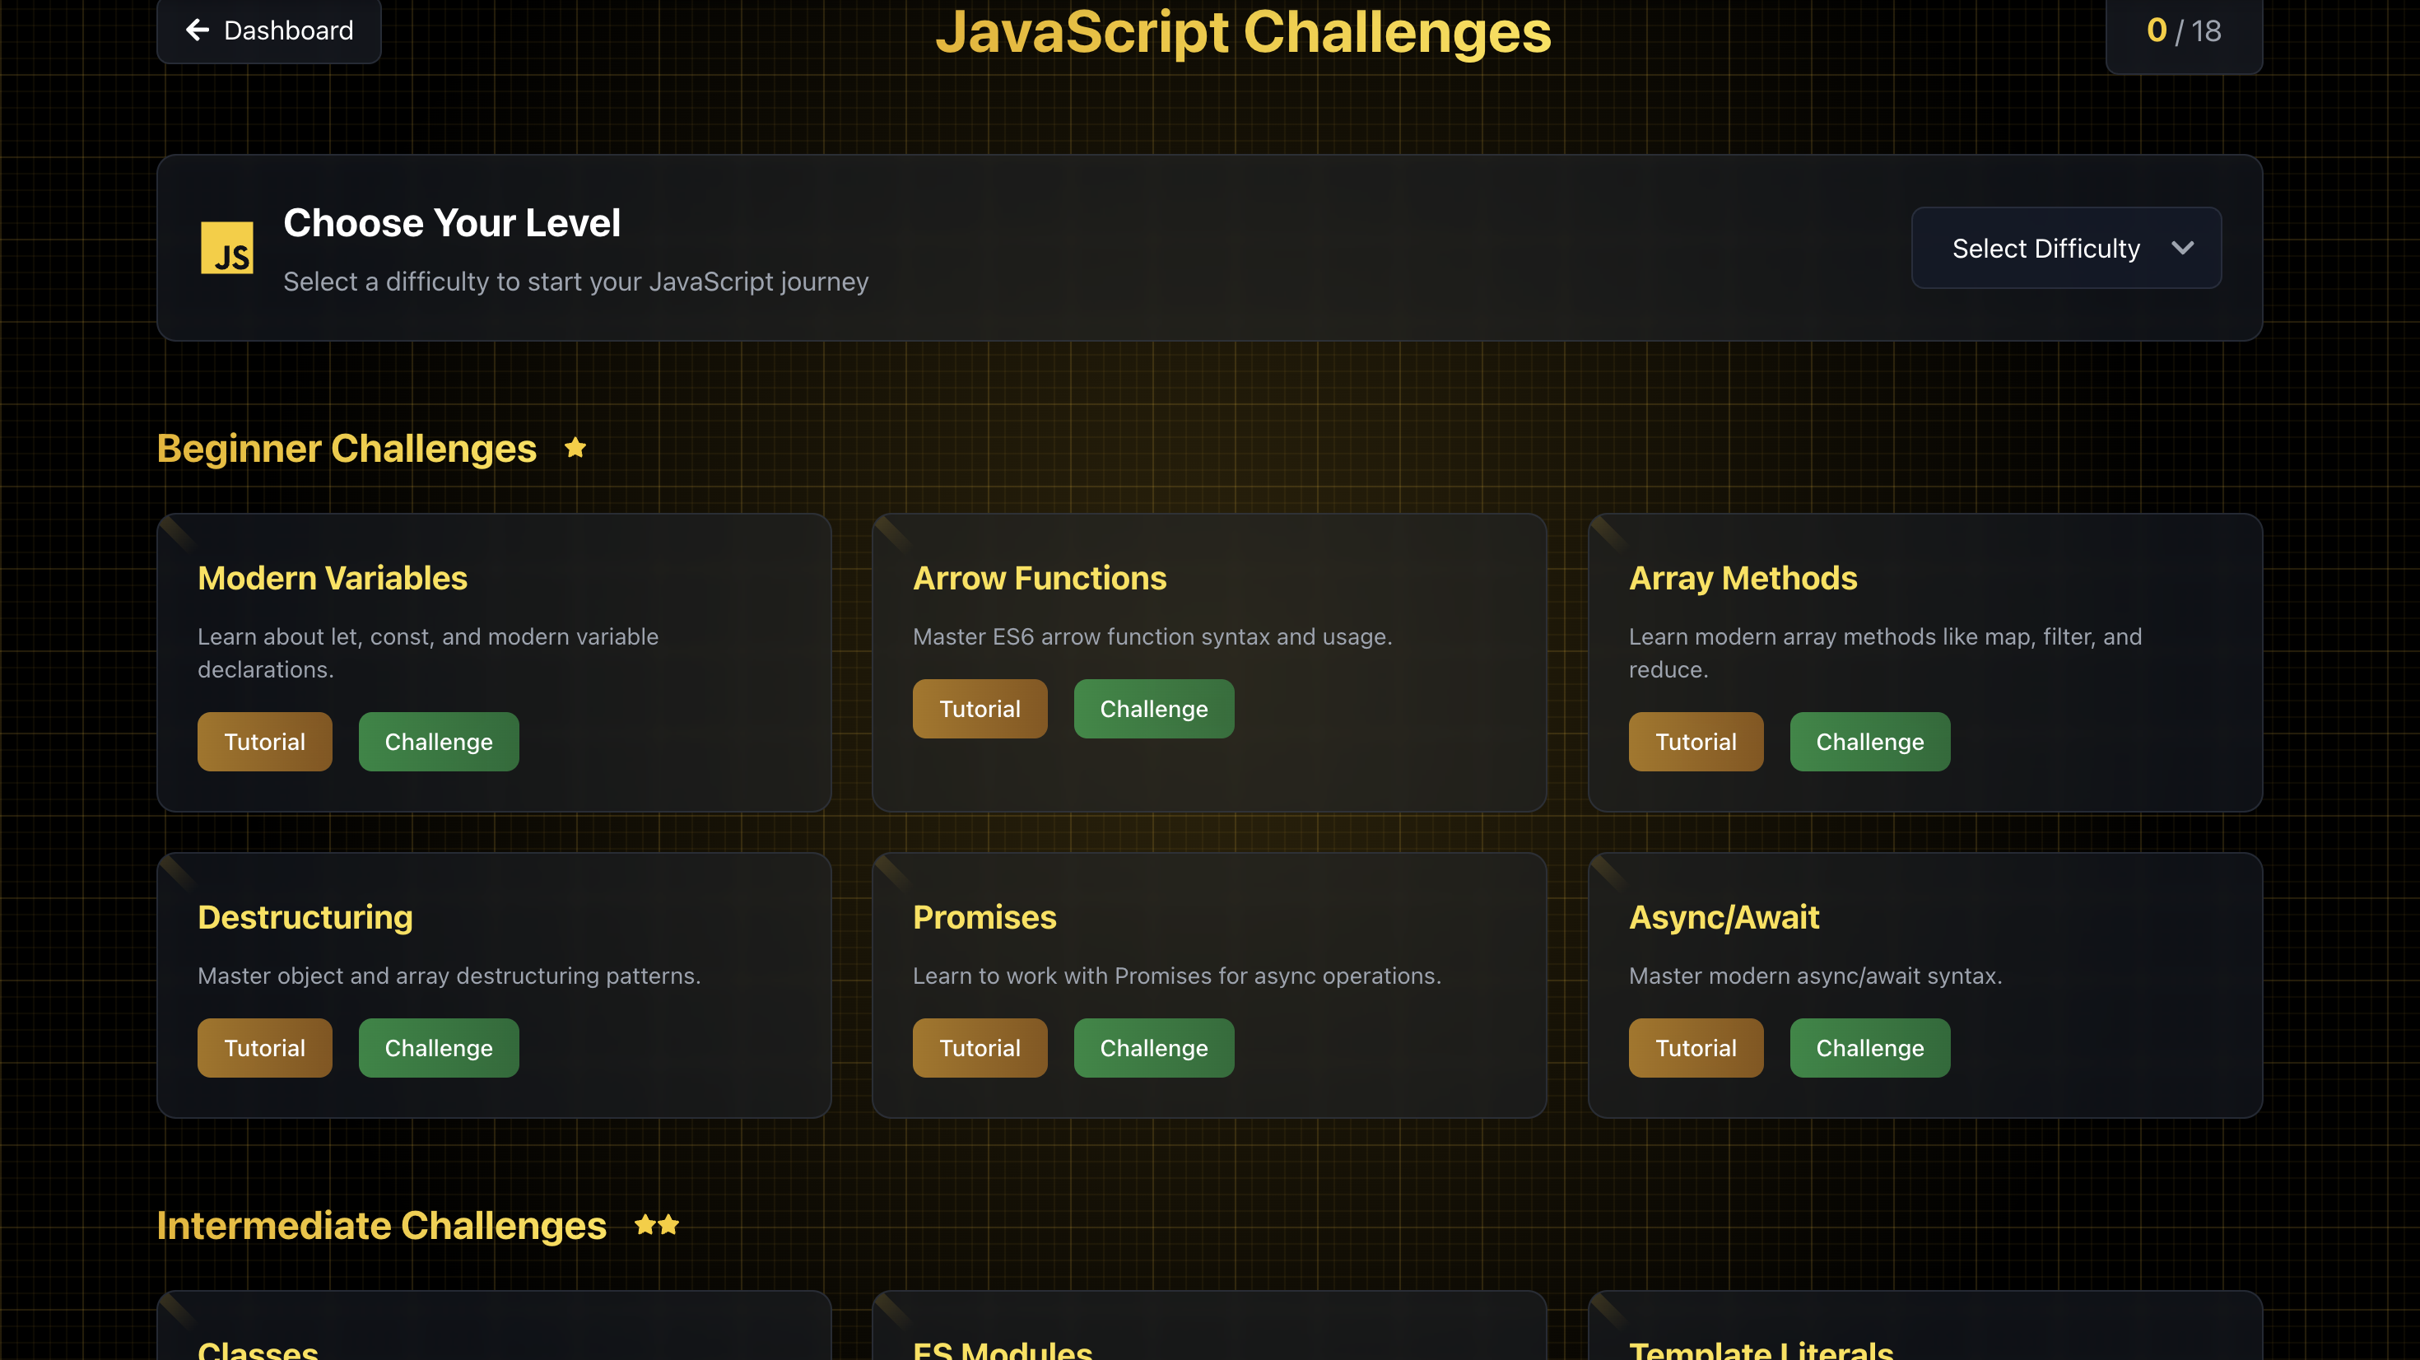Start the Destructuring Challenge
Image resolution: width=2420 pixels, height=1360 pixels.
coord(438,1047)
